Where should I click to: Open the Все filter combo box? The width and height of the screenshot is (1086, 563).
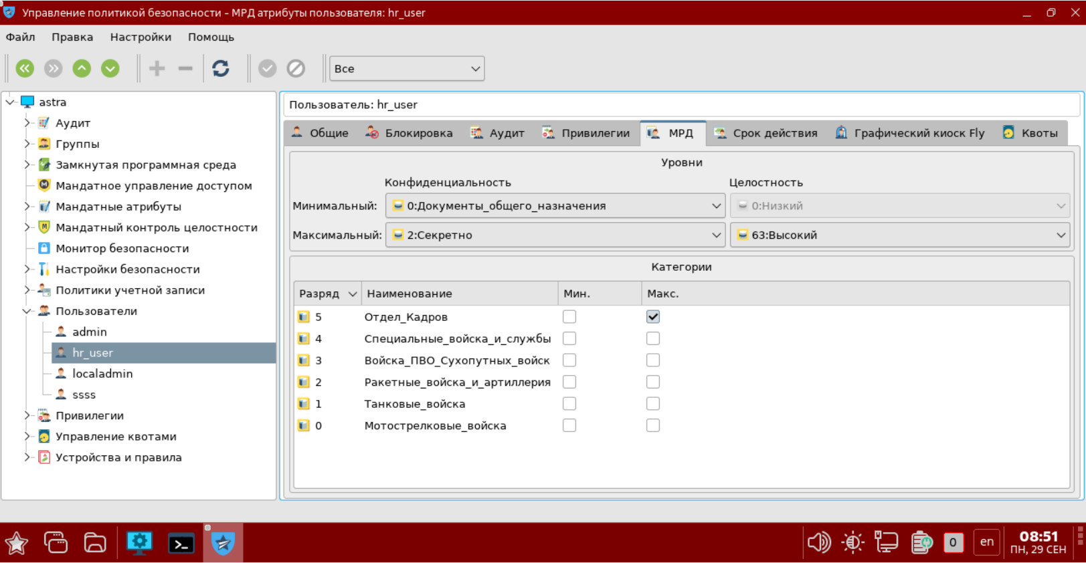406,69
